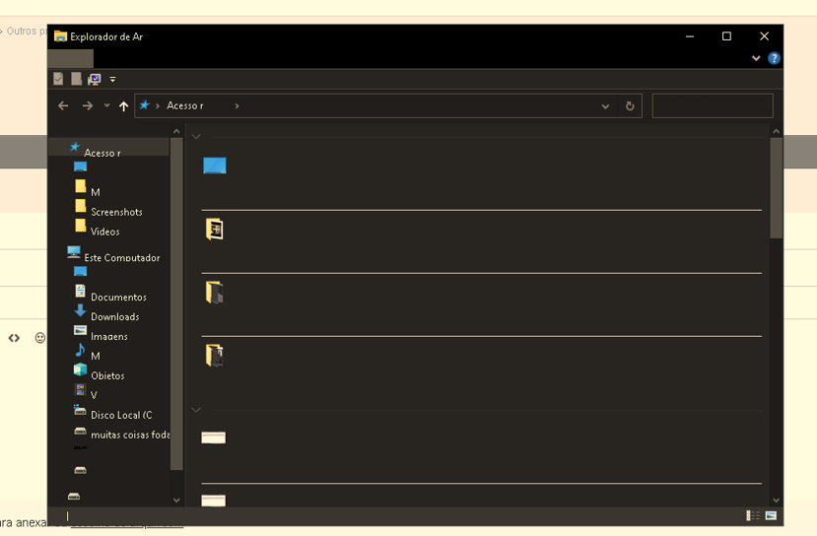Image resolution: width=817 pixels, height=536 pixels.
Task: Switch to Details view in status bar
Action: click(753, 515)
